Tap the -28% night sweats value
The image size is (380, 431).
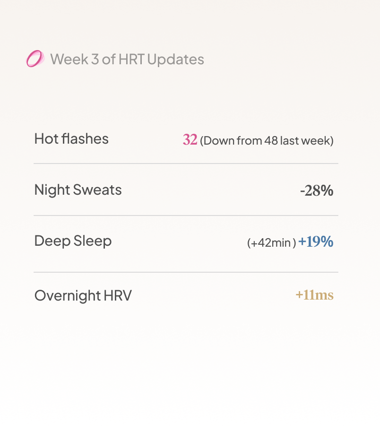[317, 190]
